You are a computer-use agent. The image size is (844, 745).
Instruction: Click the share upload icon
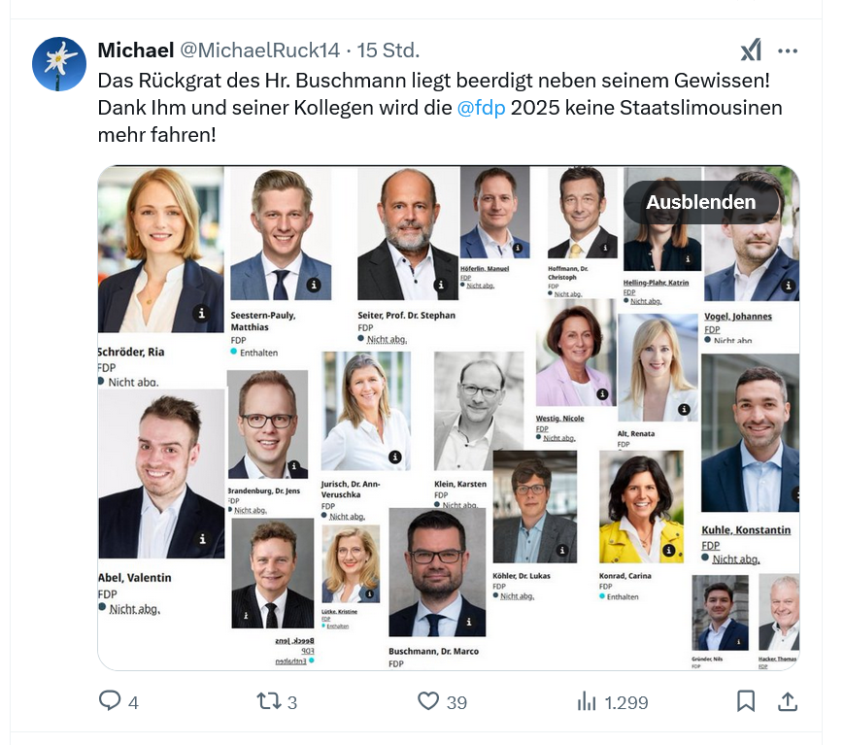(x=788, y=700)
